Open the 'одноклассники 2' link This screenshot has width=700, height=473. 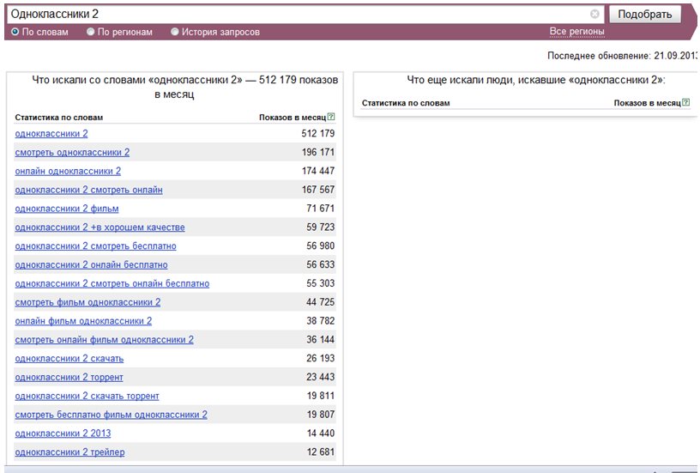[51, 134]
